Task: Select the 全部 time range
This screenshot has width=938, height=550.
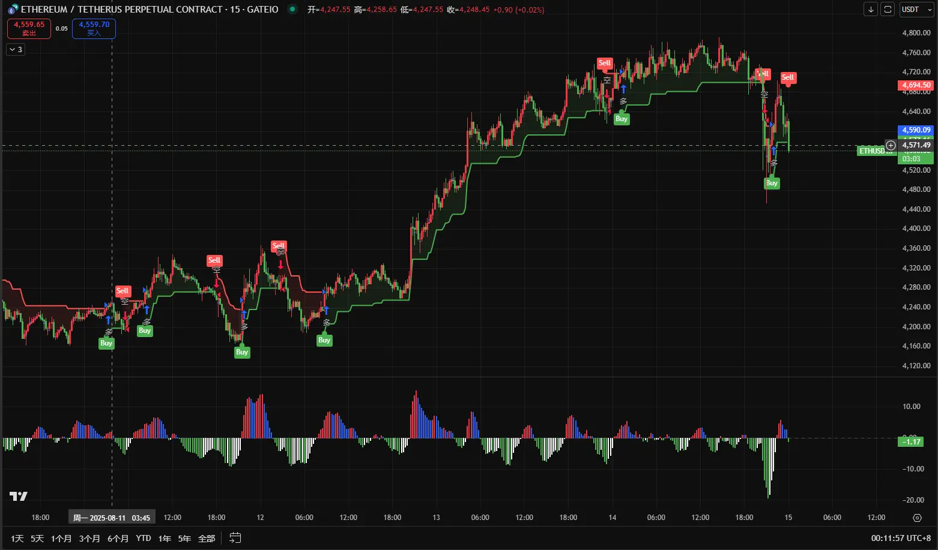Action: 207,539
